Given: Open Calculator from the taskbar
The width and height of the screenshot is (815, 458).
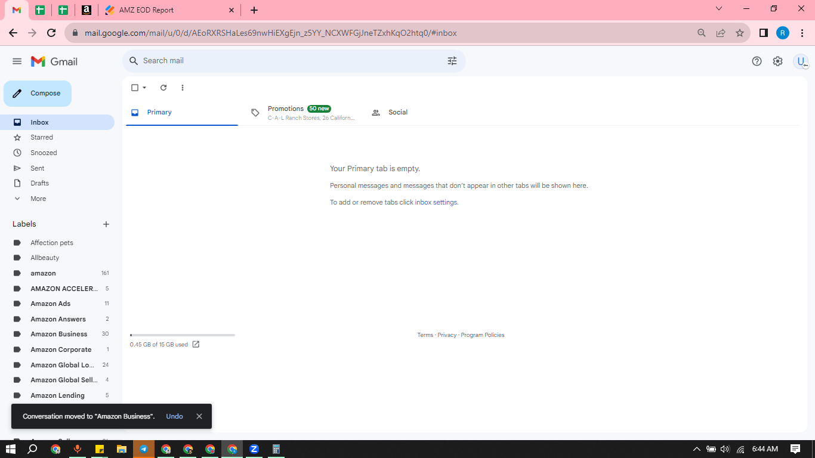Looking at the screenshot, I should tap(276, 449).
